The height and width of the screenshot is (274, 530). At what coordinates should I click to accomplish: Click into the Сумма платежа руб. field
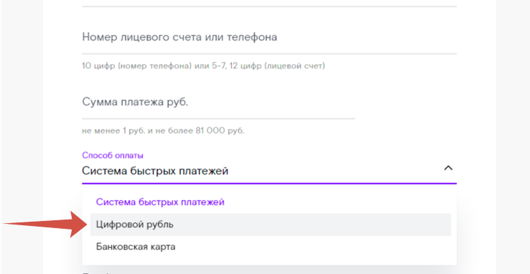tap(219, 102)
